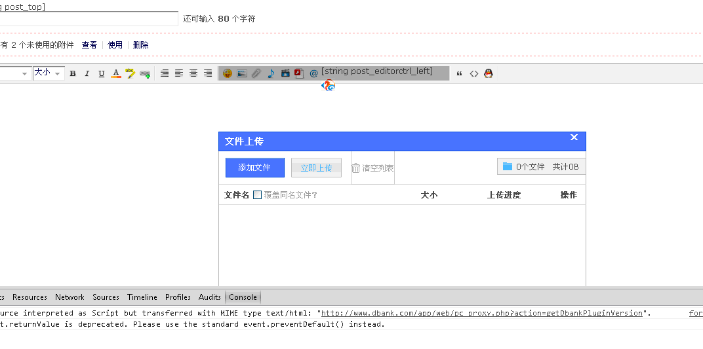Insert a smiley emoticon
703x349 pixels.
click(x=228, y=73)
